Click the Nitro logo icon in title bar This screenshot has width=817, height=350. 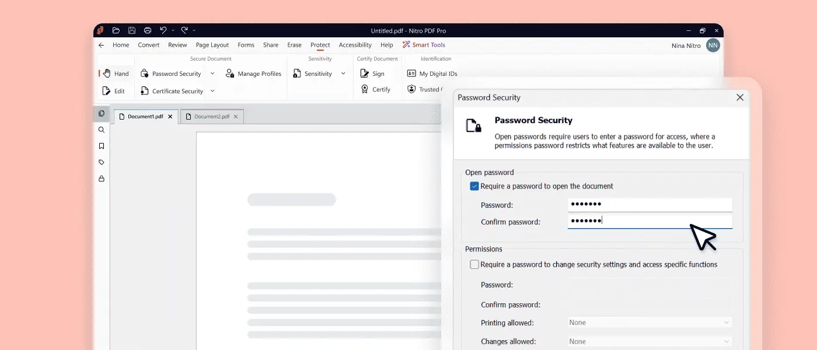pos(100,30)
